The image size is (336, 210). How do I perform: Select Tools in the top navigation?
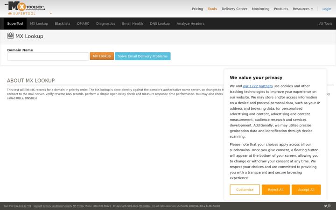click(x=212, y=9)
